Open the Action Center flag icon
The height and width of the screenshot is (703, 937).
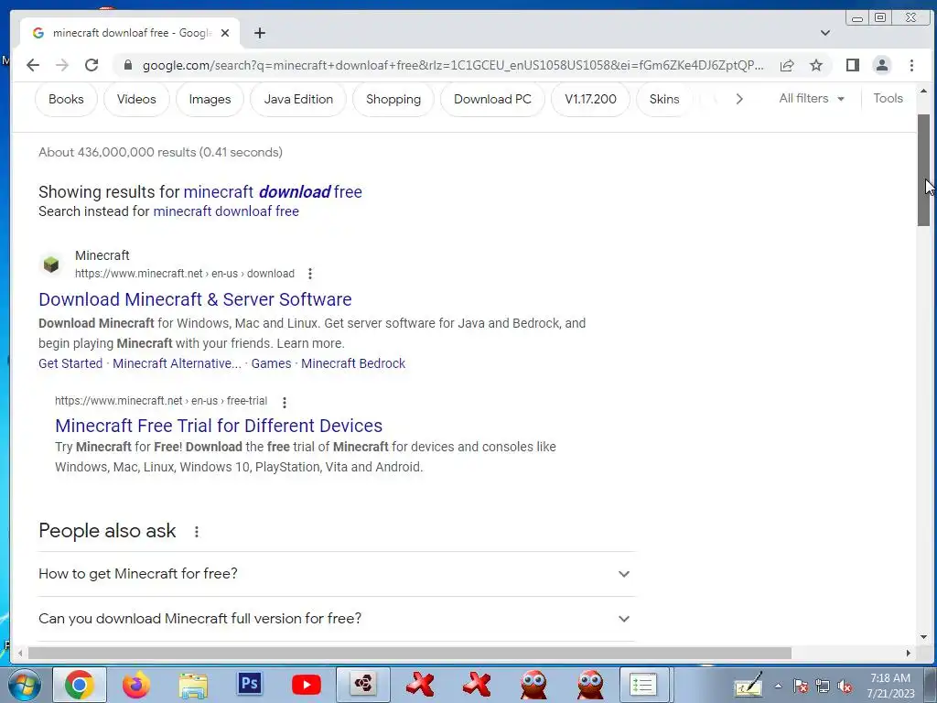coord(800,687)
